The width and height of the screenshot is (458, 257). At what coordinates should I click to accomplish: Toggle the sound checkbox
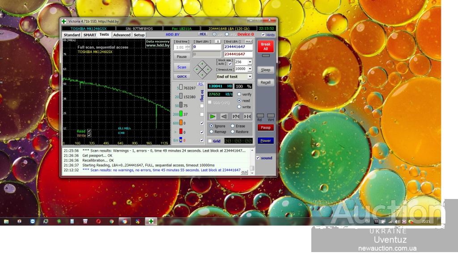pyautogui.click(x=258, y=158)
